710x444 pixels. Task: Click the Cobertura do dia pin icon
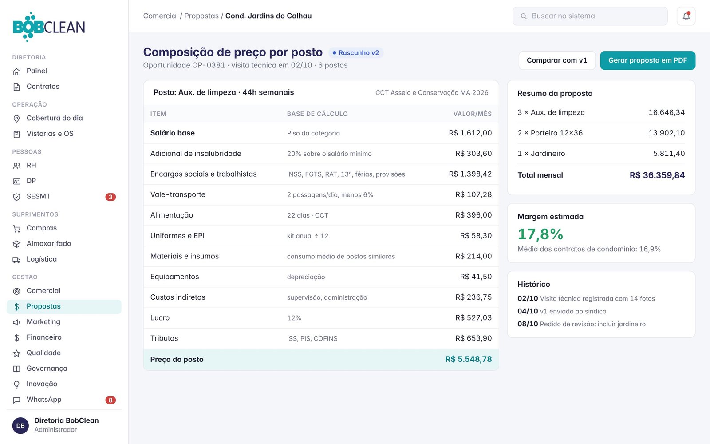point(16,119)
